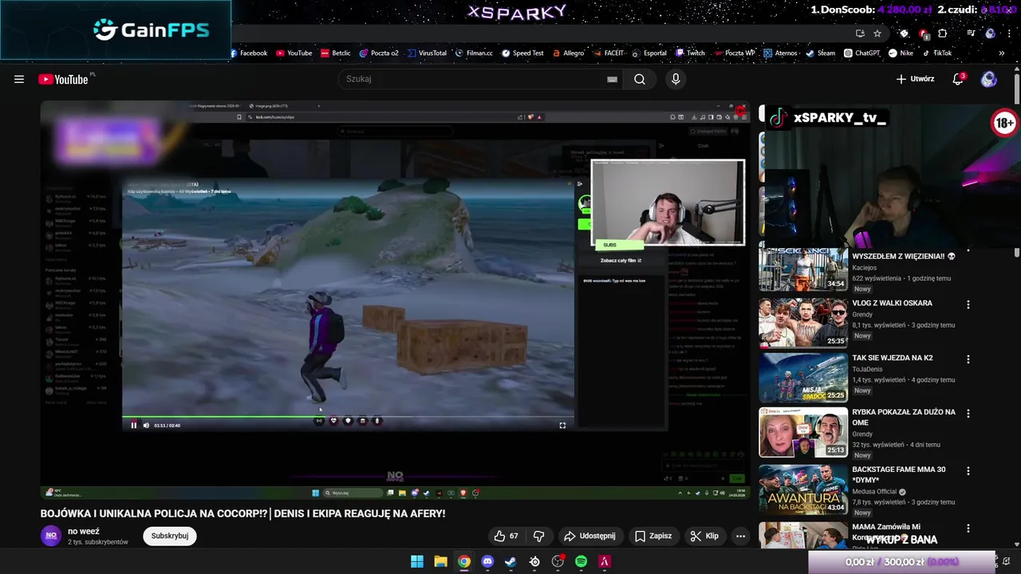Open Chrome profile avatar

990,33
